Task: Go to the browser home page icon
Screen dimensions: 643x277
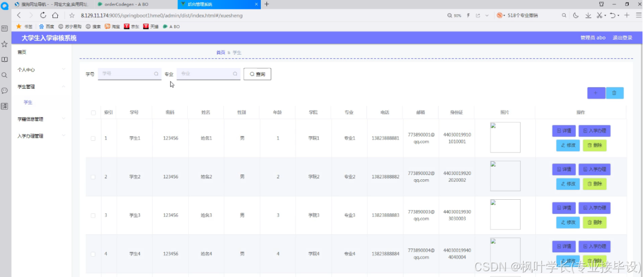Action: pyautogui.click(x=55, y=15)
